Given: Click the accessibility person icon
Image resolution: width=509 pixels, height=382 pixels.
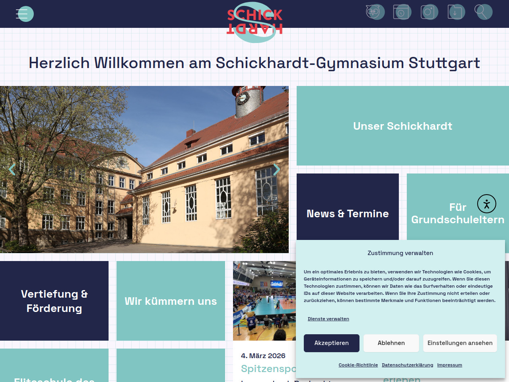Looking at the screenshot, I should (486, 204).
